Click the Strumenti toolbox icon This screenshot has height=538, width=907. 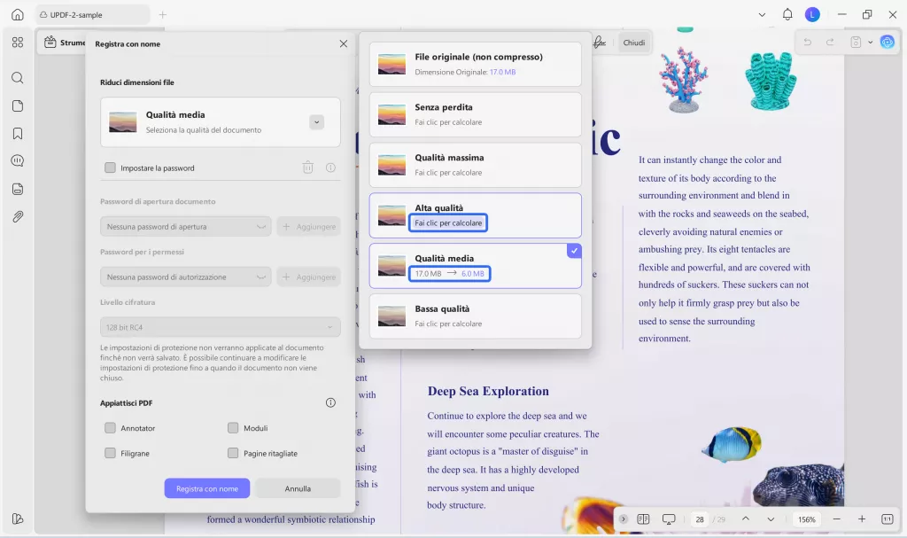[x=50, y=43]
